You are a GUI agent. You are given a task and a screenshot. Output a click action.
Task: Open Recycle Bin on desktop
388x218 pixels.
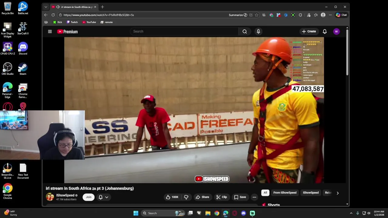tap(8, 8)
